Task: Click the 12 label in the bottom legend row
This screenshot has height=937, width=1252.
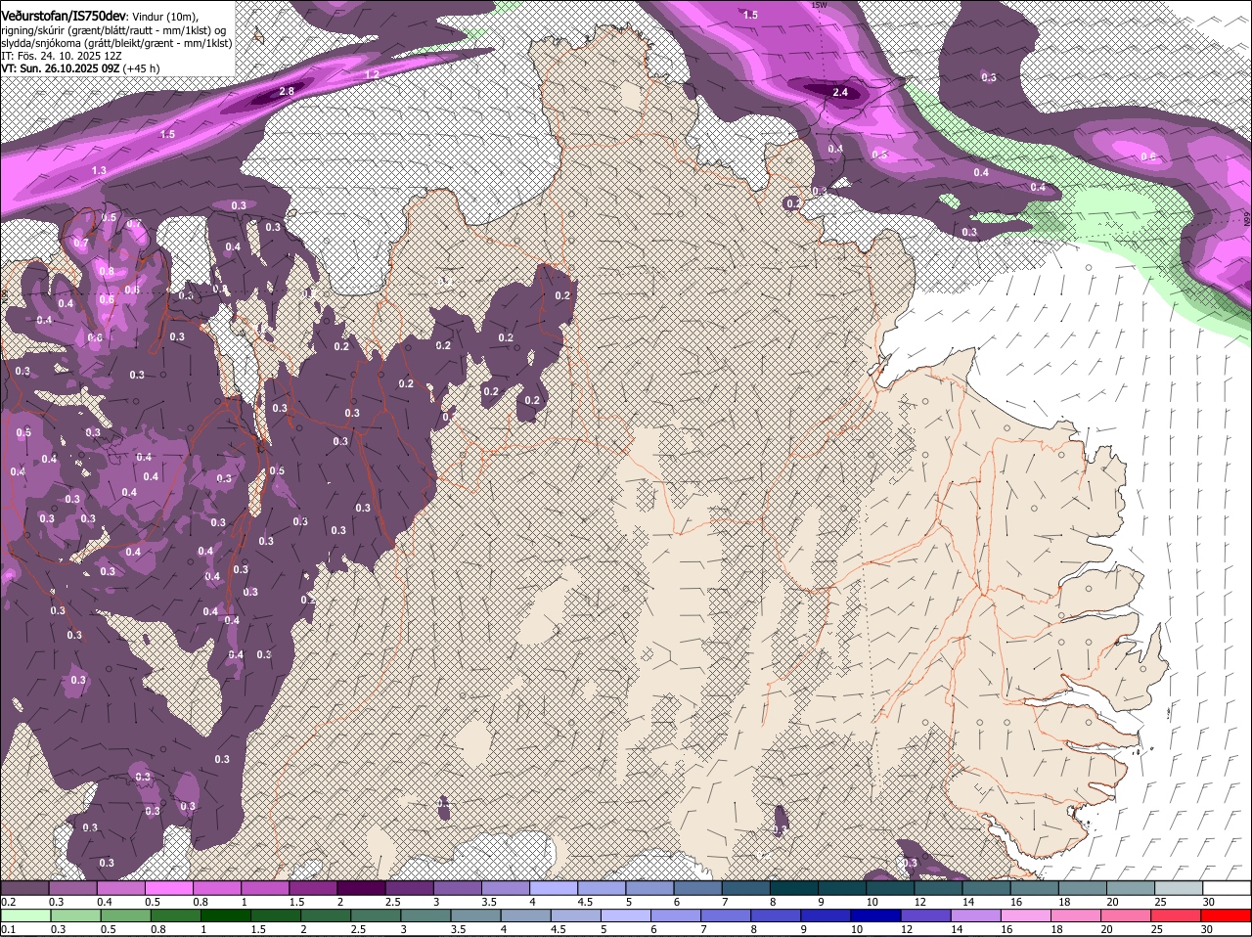Action: [907, 929]
